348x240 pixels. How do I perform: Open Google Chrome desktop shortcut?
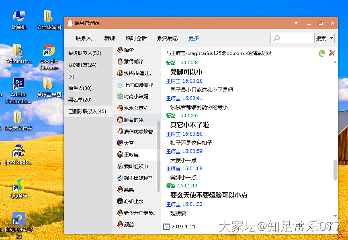tap(49, 57)
